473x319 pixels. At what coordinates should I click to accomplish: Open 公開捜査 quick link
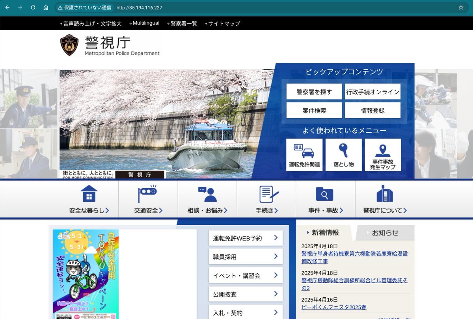(x=246, y=294)
